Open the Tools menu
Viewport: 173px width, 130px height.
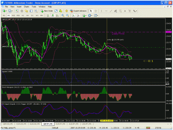[x=34, y=7]
